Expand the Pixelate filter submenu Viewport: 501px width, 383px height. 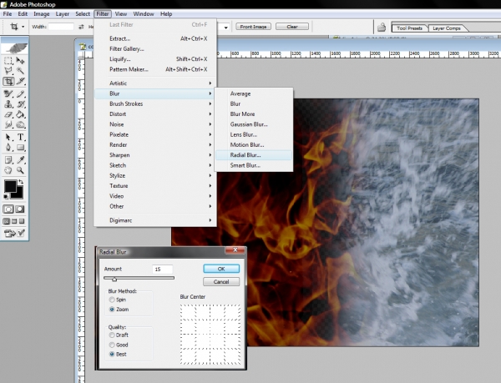coord(155,134)
